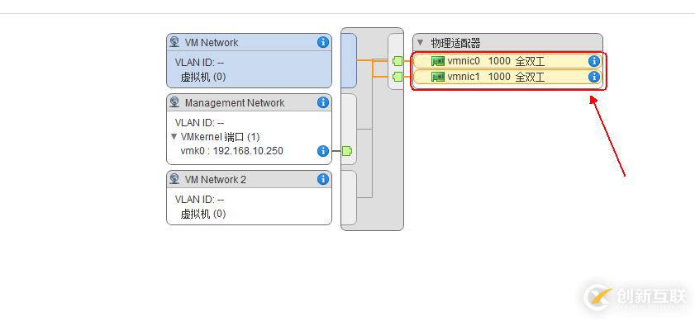Open info for Management Network port group
This screenshot has width=695, height=321.
[x=323, y=102]
